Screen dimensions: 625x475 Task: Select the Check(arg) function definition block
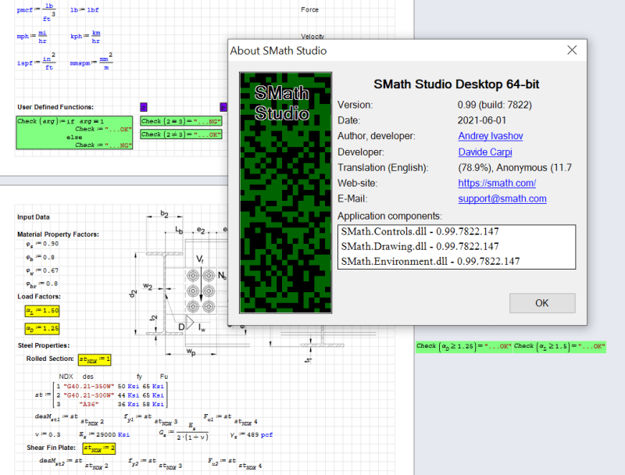pyautogui.click(x=74, y=133)
